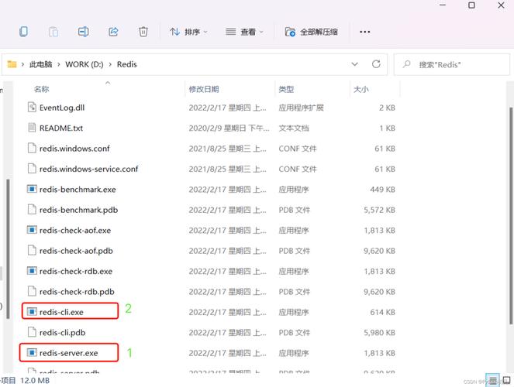
Task: Select the redis-server.exe application icon
Action: (32, 353)
